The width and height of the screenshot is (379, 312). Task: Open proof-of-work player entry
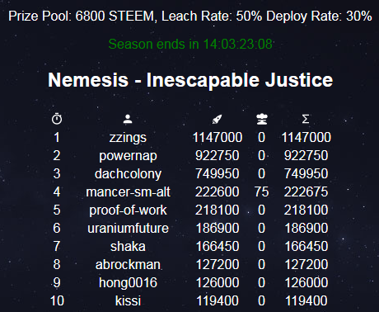click(x=128, y=210)
